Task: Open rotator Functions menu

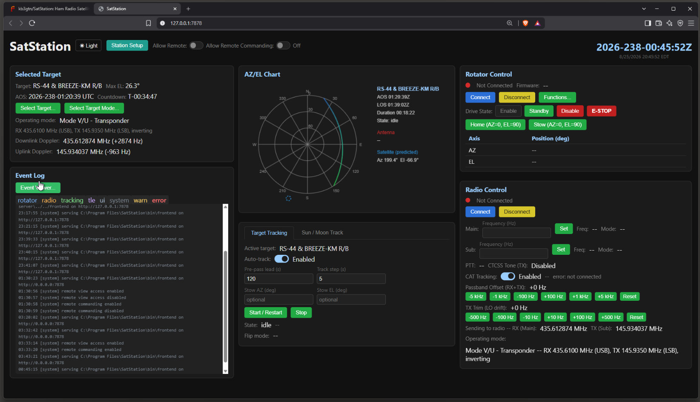Action: coord(557,97)
